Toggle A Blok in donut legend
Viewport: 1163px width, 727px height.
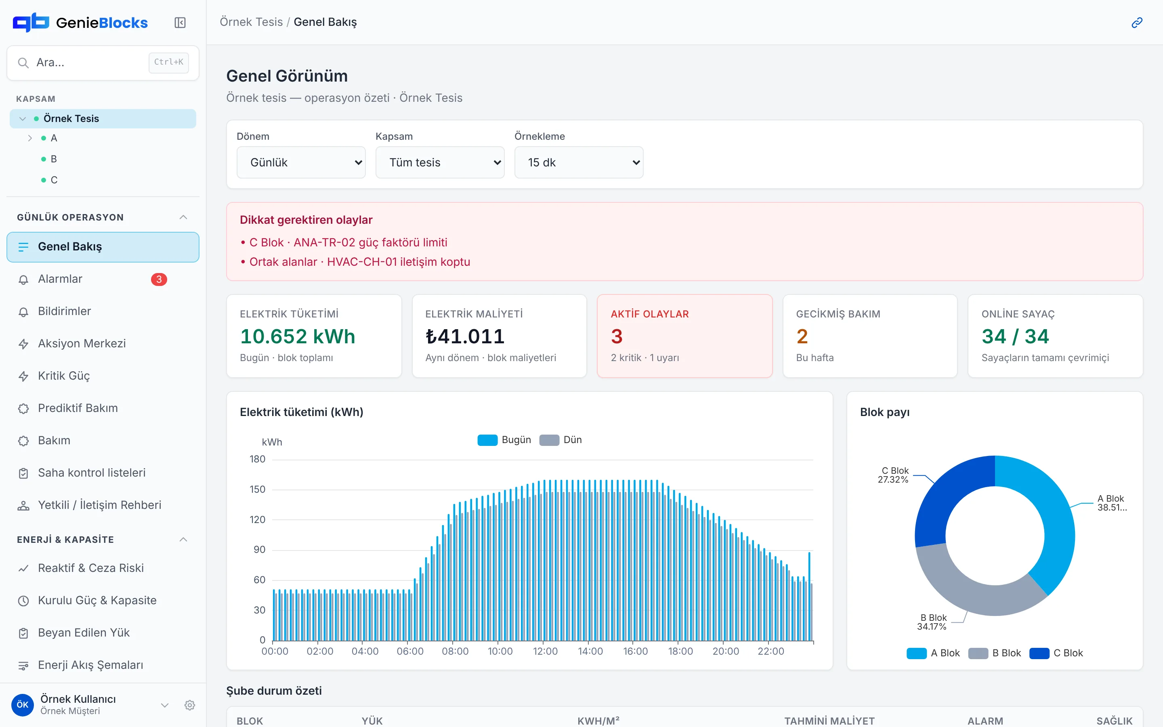(933, 653)
